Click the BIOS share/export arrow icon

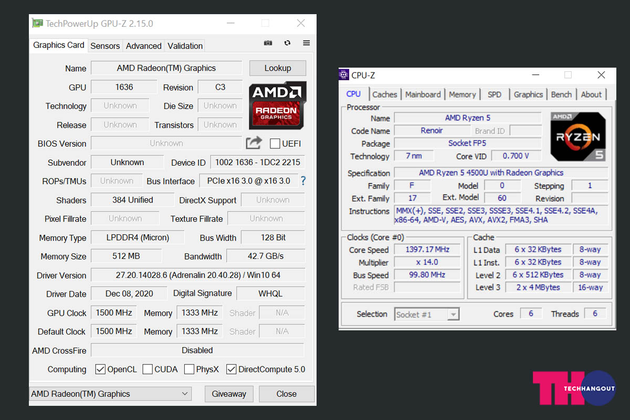[254, 143]
